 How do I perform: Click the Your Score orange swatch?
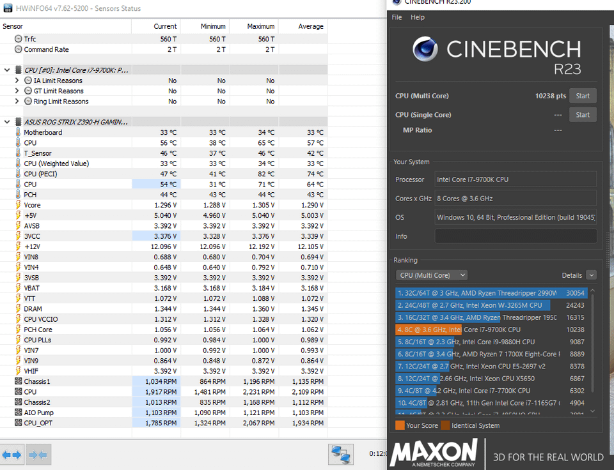pos(400,425)
